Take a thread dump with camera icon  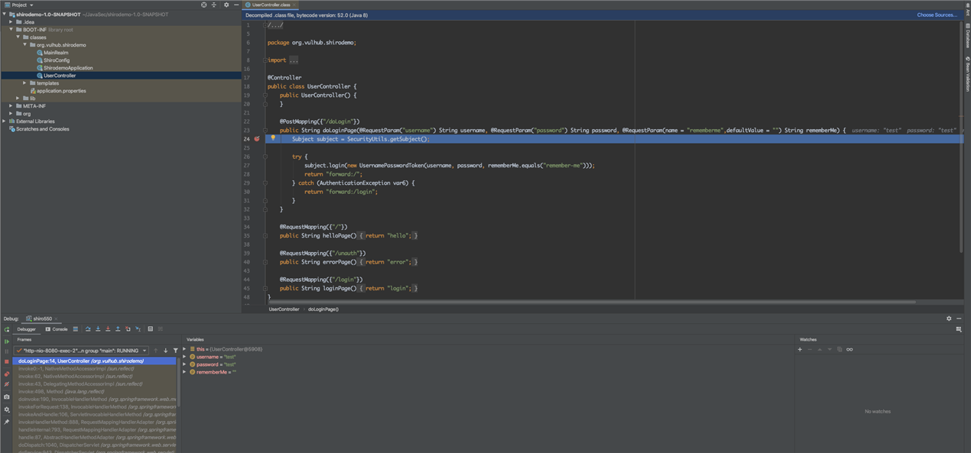click(7, 396)
